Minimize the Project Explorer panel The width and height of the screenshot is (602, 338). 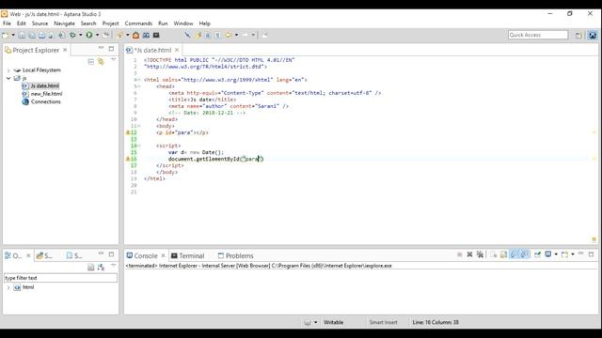click(x=101, y=48)
